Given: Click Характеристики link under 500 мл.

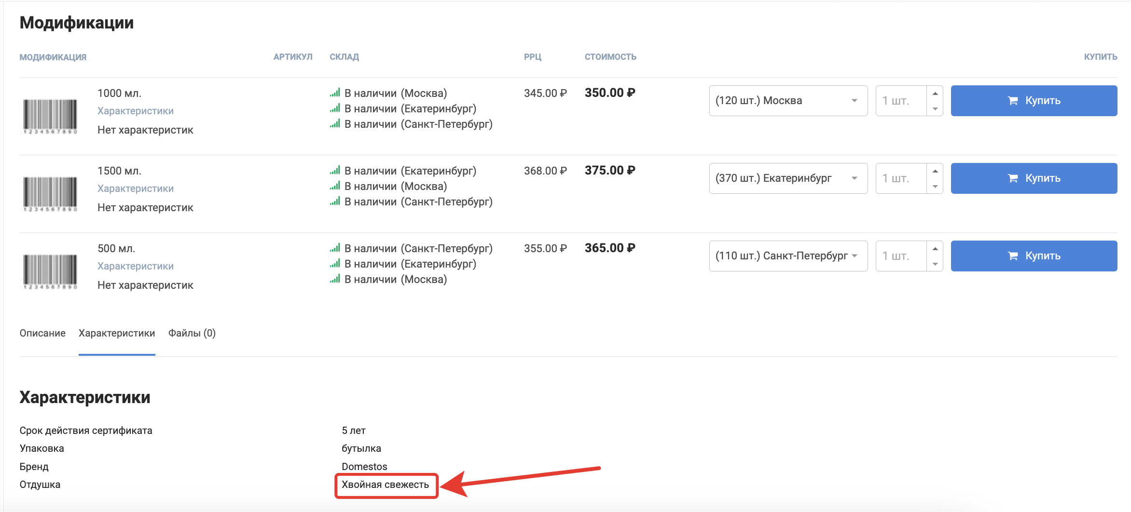Looking at the screenshot, I should [136, 266].
